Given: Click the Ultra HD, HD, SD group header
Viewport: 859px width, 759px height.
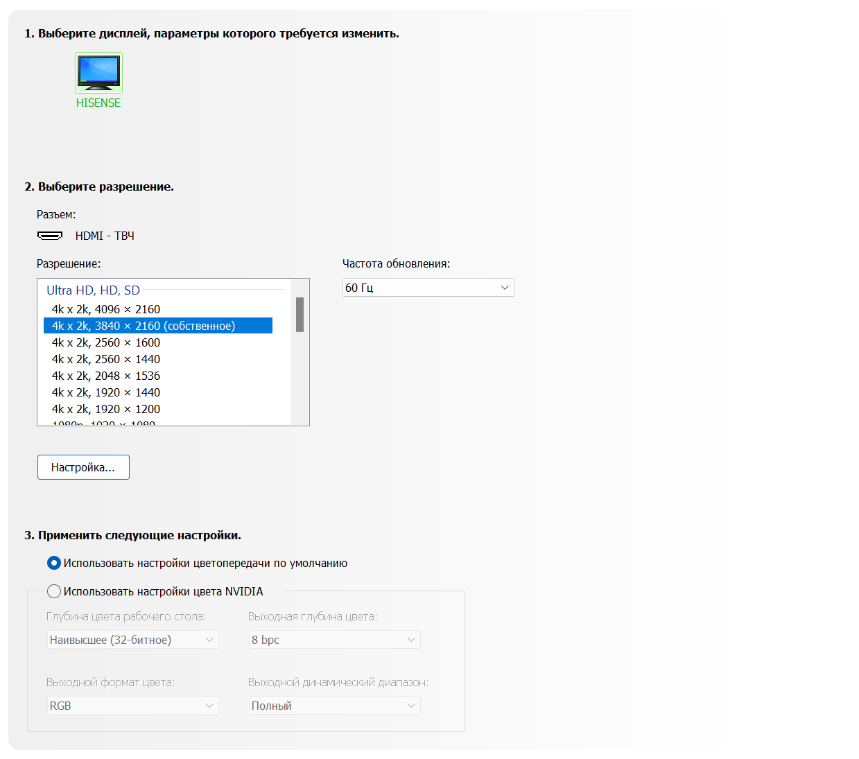Looking at the screenshot, I should 94,290.
